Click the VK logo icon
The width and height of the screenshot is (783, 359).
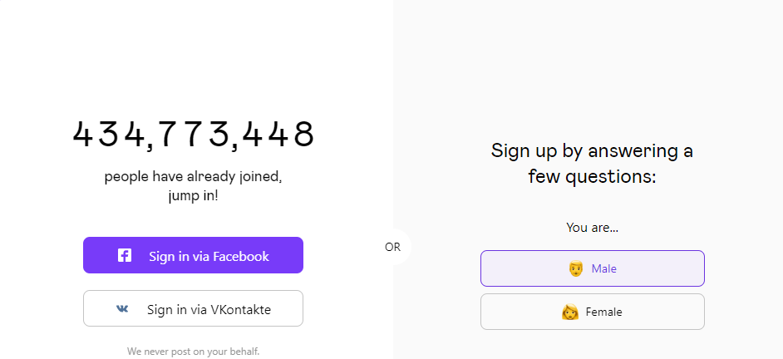point(122,309)
